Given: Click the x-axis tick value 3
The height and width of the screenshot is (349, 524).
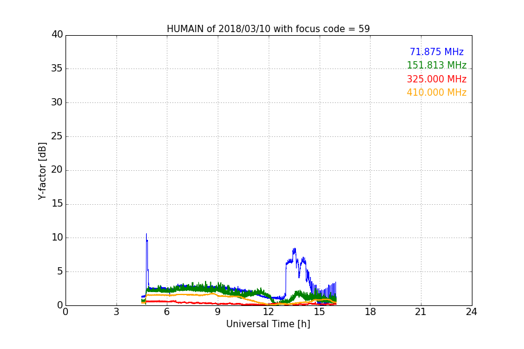Looking at the screenshot, I should click(116, 312).
